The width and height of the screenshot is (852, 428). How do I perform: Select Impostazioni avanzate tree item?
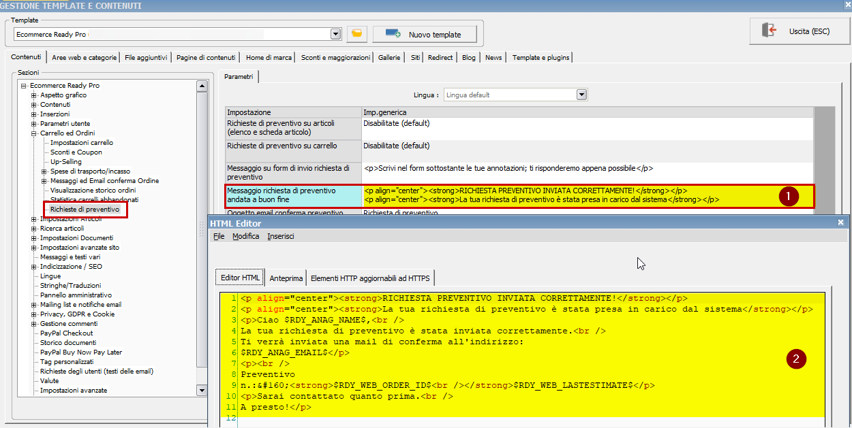[x=74, y=391]
